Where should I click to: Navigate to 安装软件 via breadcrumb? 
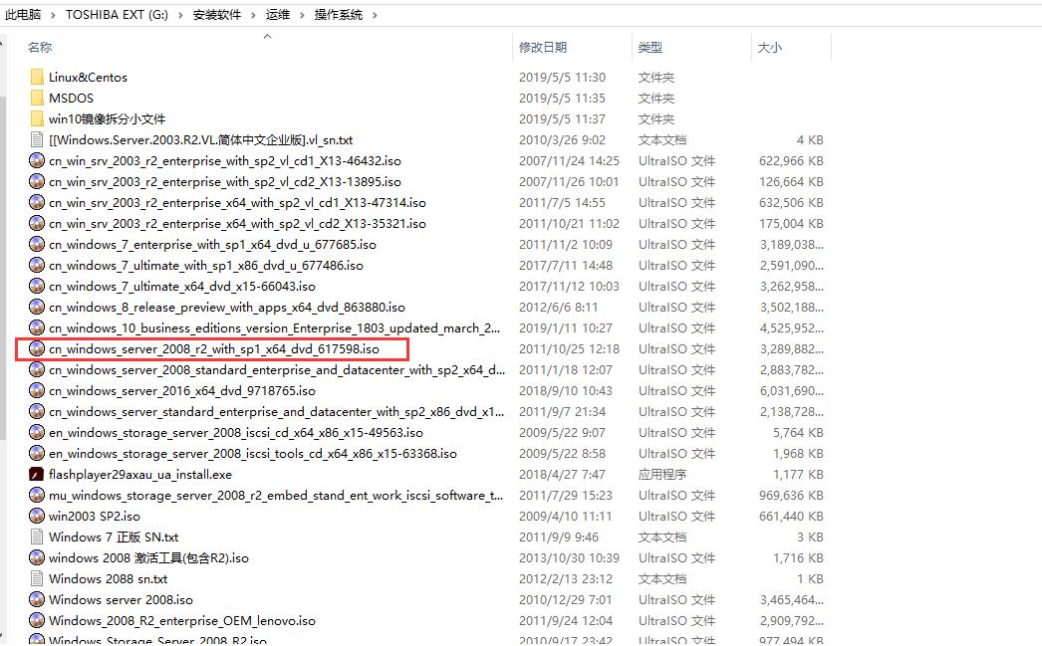tap(217, 15)
